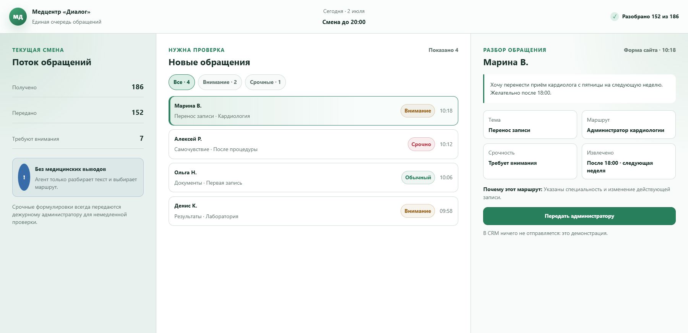This screenshot has height=333, width=688.
Task: Click the Тема Перенос записи card
Action: pyautogui.click(x=530, y=125)
